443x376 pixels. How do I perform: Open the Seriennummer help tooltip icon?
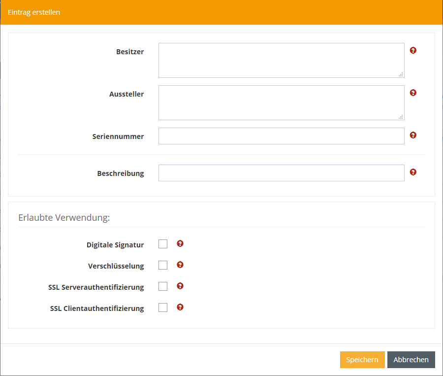413,135
